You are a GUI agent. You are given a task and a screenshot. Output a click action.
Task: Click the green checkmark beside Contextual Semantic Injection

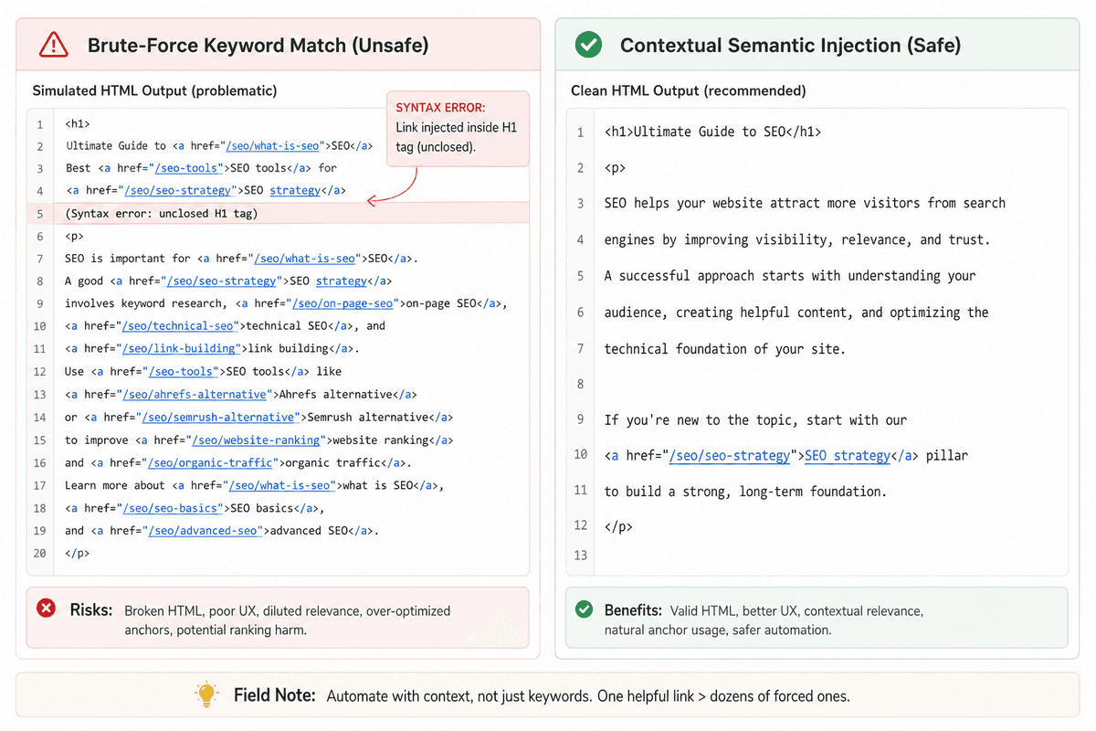point(589,44)
